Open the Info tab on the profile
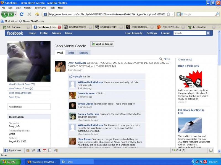 point(71,53)
